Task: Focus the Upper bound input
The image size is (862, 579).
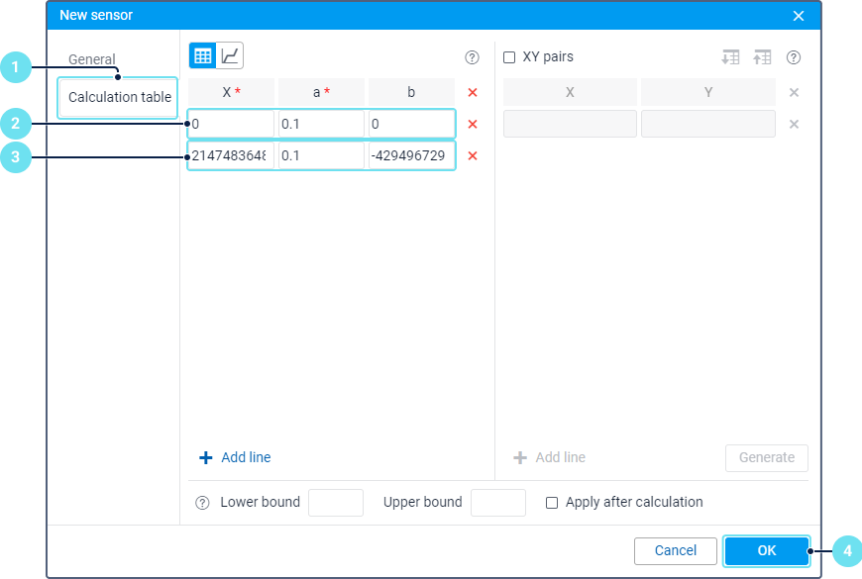Action: point(498,503)
